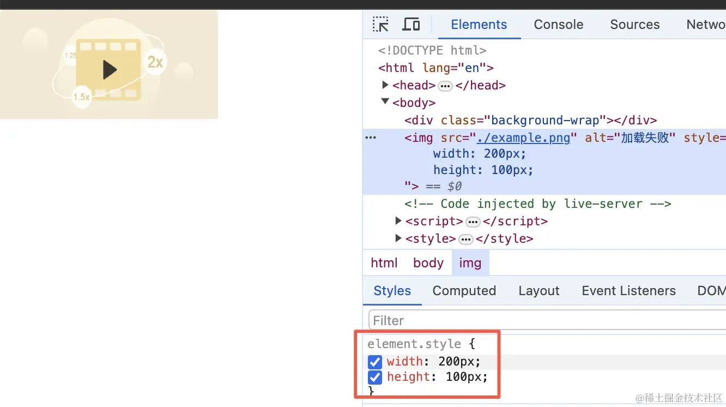
Task: Click the img breadcrumb
Action: point(470,263)
